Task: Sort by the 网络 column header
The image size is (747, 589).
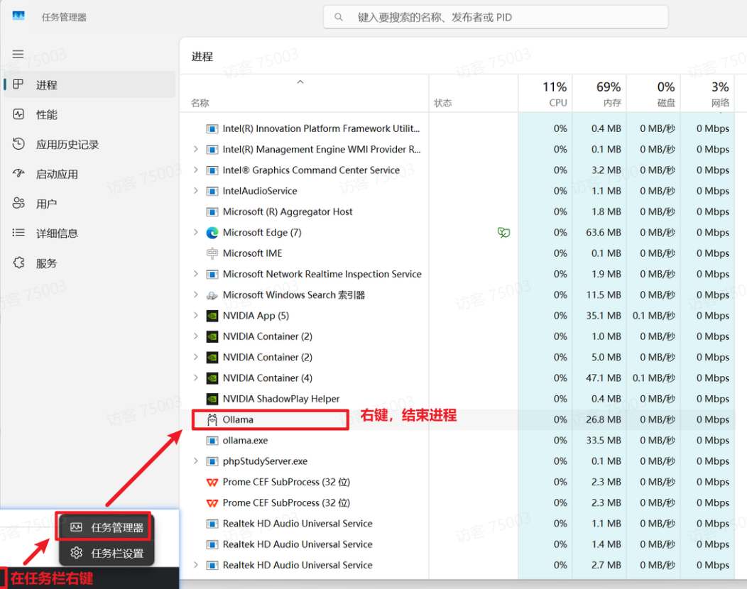Action: [x=707, y=94]
